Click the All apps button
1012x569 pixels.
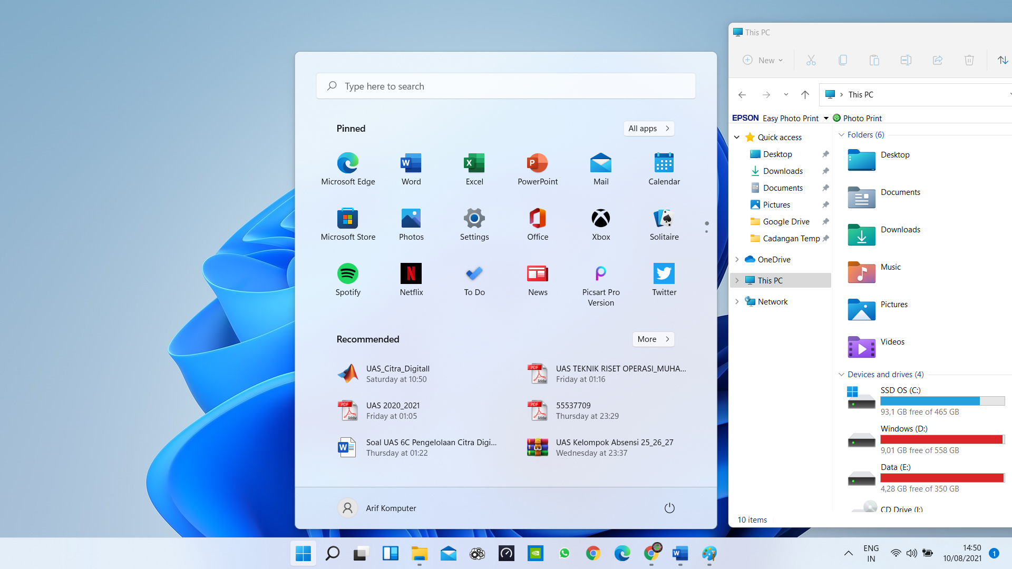click(649, 129)
